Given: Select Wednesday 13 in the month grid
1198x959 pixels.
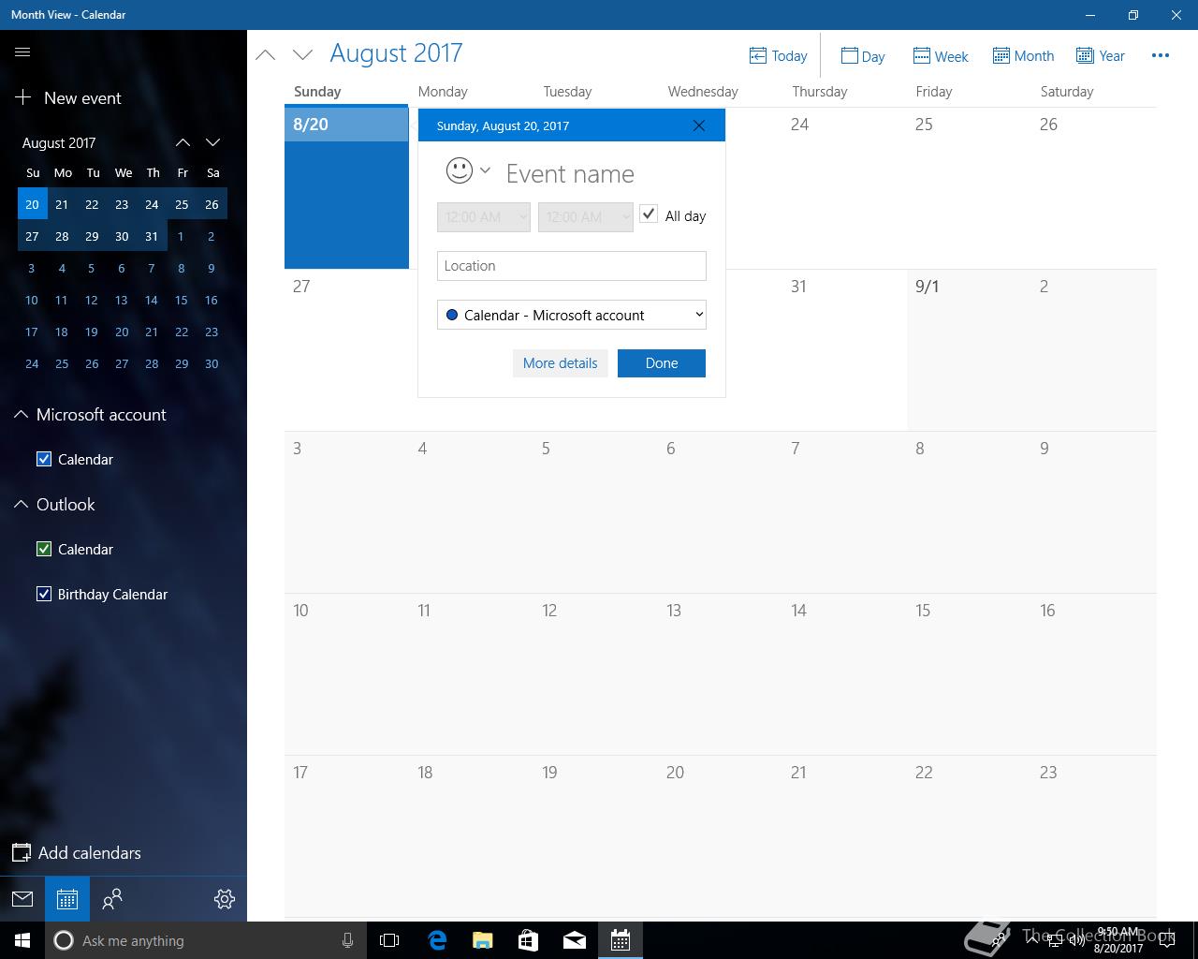Looking at the screenshot, I should point(721,674).
